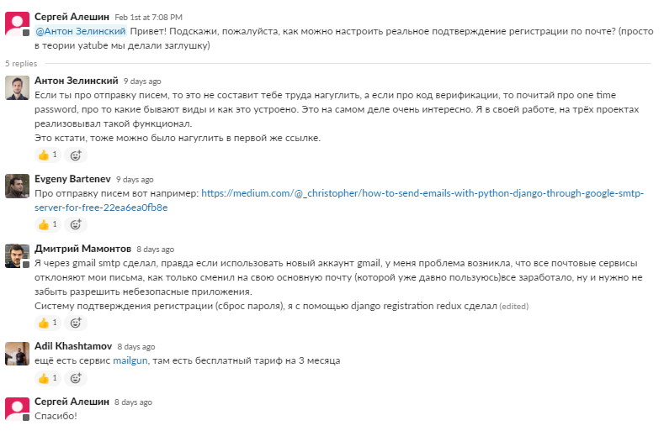
Task: Open Антон Зелинский's avatar photo
Action: pos(18,88)
